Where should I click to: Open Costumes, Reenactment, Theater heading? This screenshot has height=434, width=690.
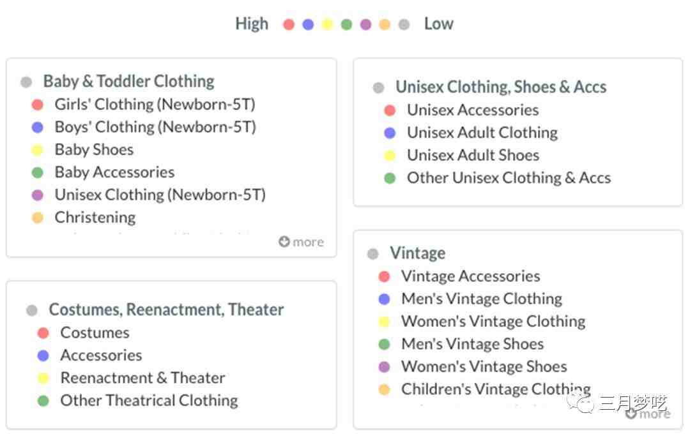166,310
